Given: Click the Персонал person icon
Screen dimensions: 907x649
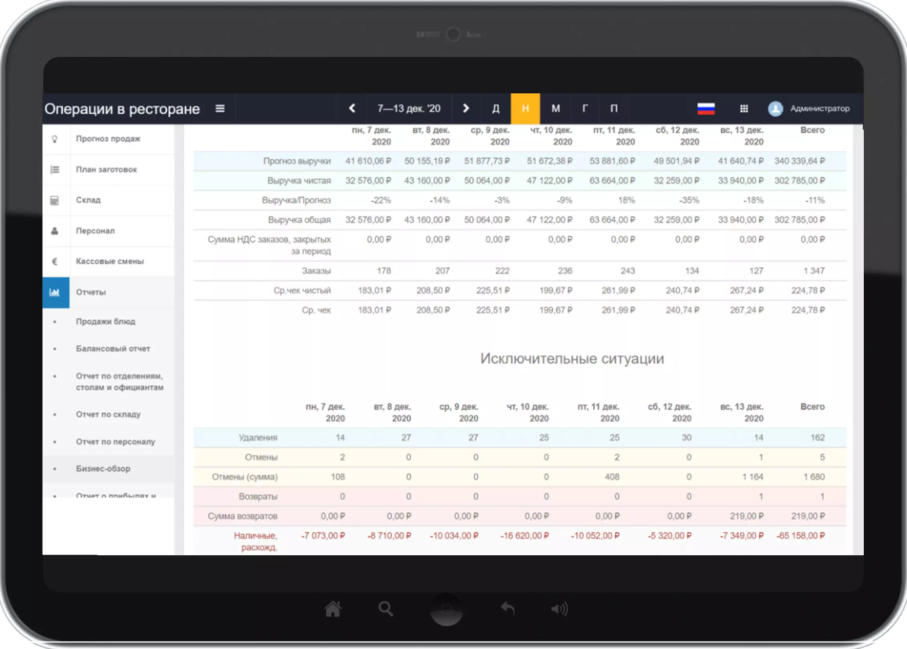Looking at the screenshot, I should (55, 231).
